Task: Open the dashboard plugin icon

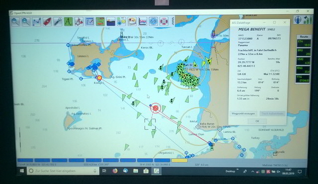Action: point(154,21)
